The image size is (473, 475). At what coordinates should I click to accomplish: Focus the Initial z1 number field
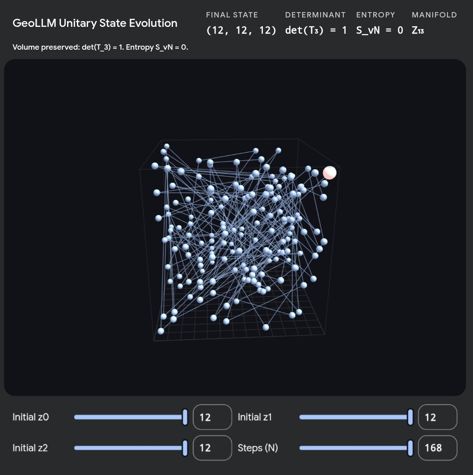coord(438,417)
